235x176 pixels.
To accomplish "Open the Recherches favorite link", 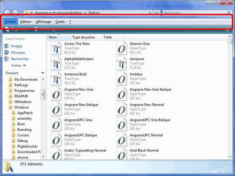I will coord(20,59).
